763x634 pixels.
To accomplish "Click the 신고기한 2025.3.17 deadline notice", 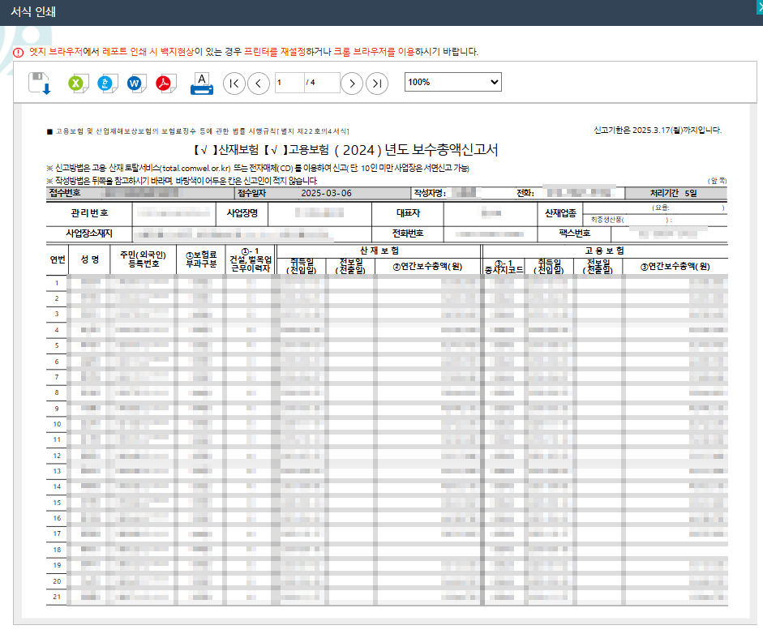I will (x=658, y=130).
